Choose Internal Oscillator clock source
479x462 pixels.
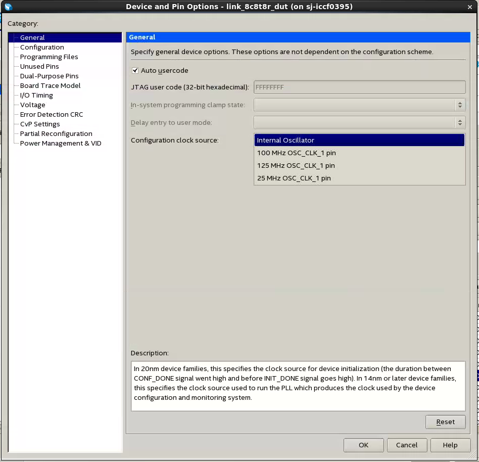pos(360,140)
